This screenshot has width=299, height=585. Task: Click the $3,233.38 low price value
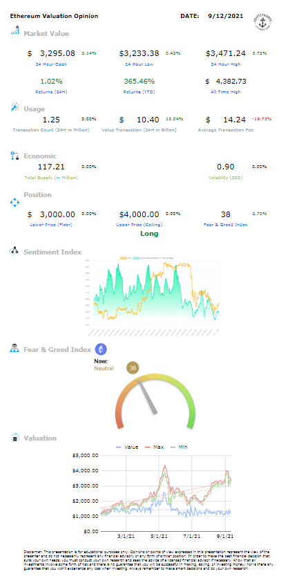click(139, 53)
